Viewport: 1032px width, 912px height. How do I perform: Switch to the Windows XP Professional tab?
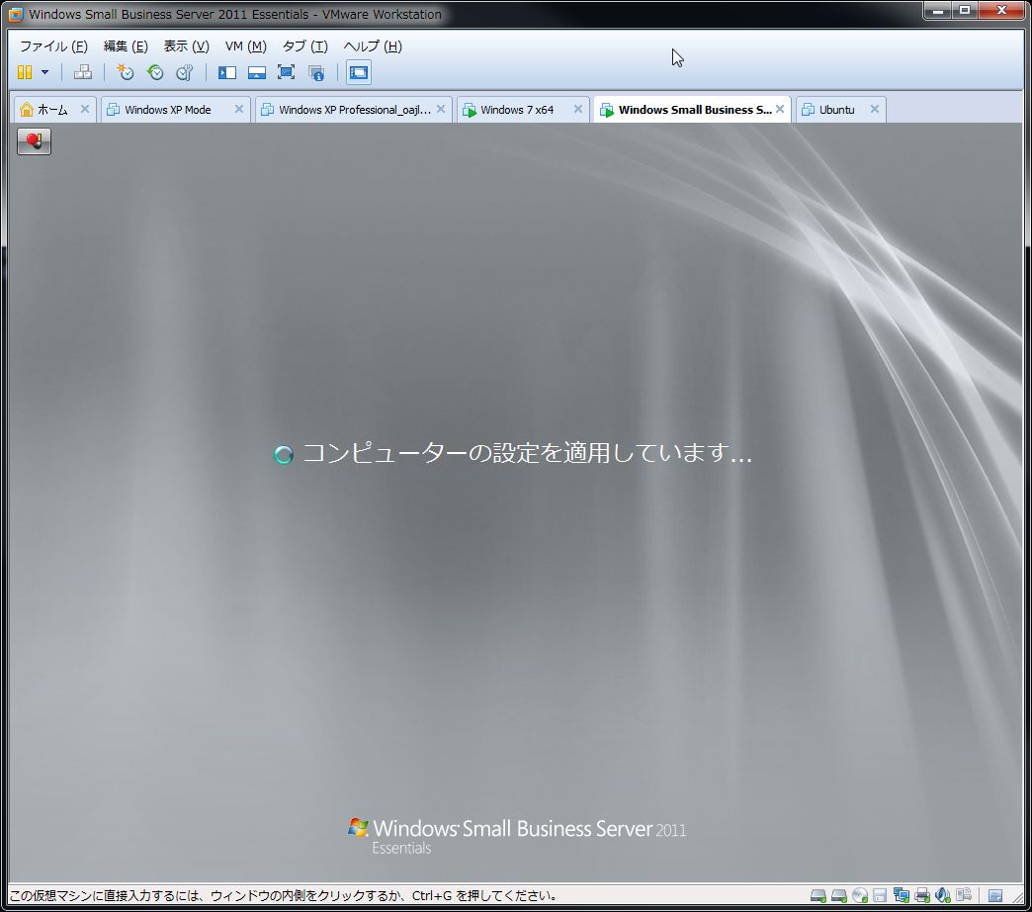[354, 110]
